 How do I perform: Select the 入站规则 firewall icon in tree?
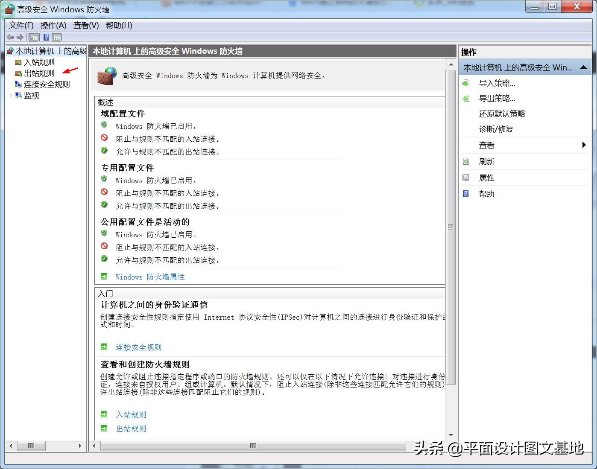18,62
